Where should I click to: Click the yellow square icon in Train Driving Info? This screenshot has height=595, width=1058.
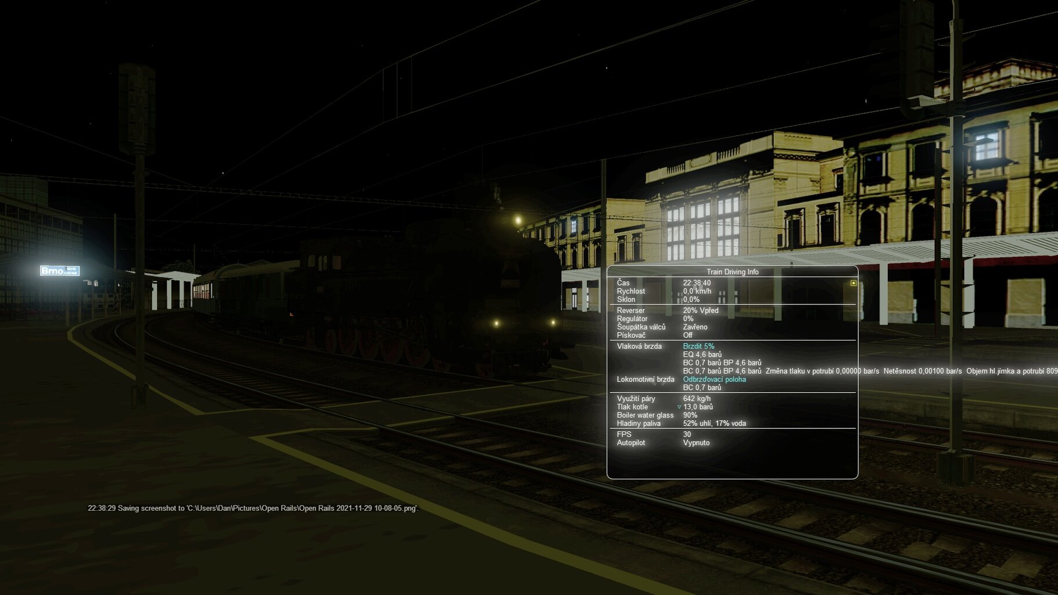[x=853, y=283]
